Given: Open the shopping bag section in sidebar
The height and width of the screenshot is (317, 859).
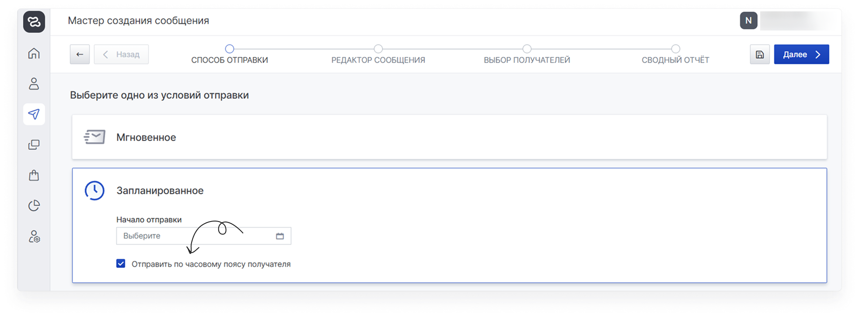Looking at the screenshot, I should (x=34, y=175).
